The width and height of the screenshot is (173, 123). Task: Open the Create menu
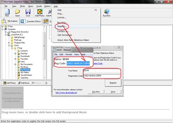[39, 6]
